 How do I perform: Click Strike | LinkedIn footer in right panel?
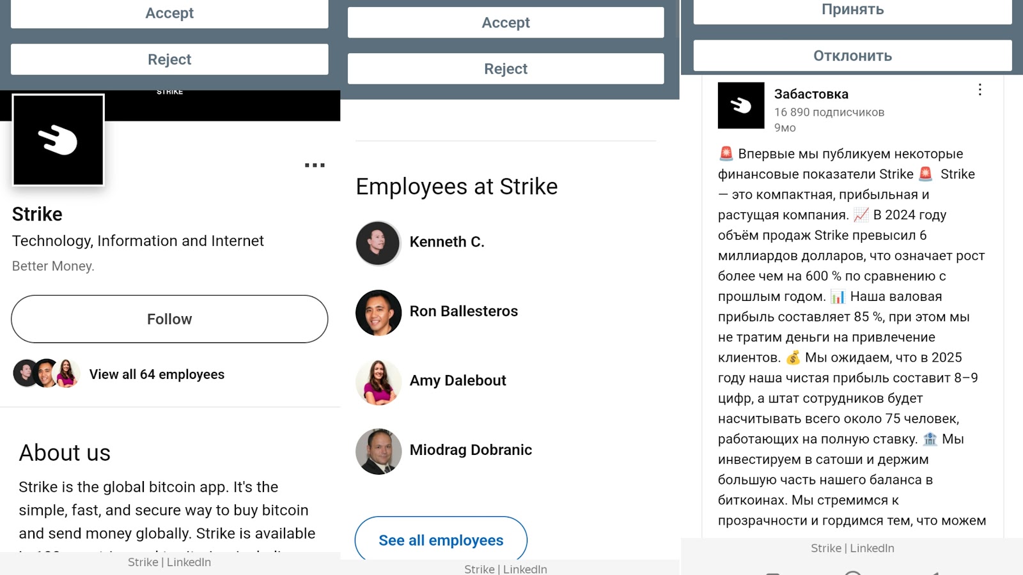[853, 548]
